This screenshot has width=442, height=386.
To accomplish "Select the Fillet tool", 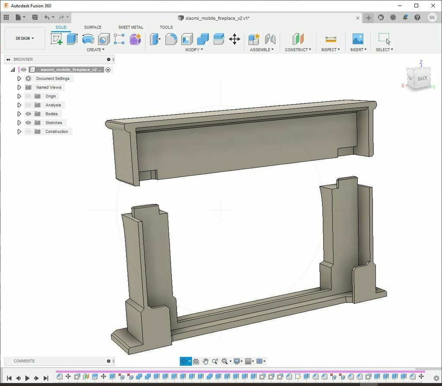I will pos(171,39).
